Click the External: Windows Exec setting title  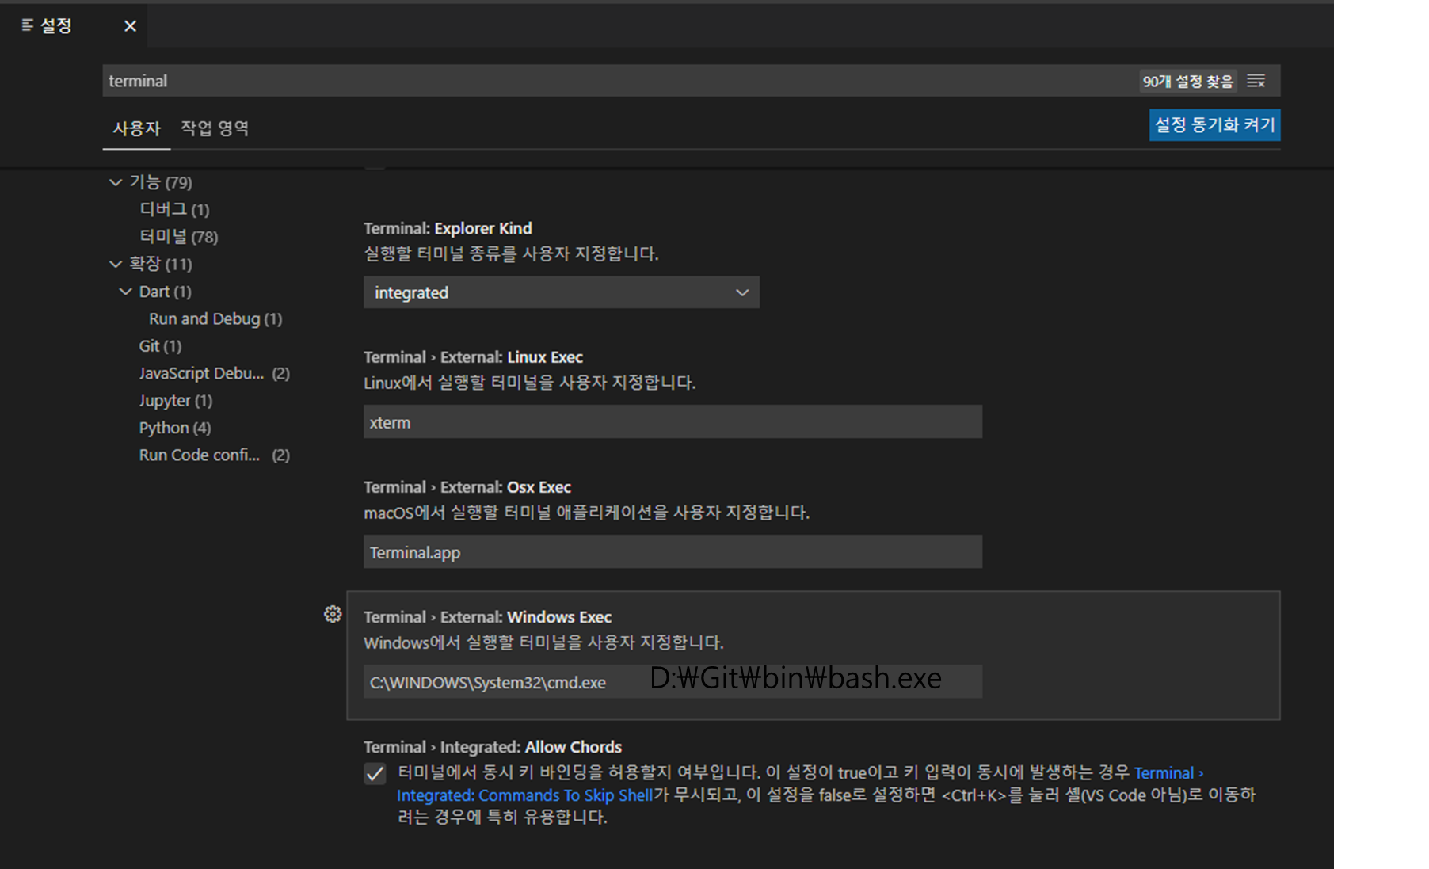click(487, 617)
